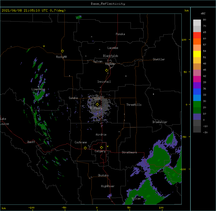The width and height of the screenshot is (216, 211).
Task: Click the Ponoka city label
Action: coord(120,34)
